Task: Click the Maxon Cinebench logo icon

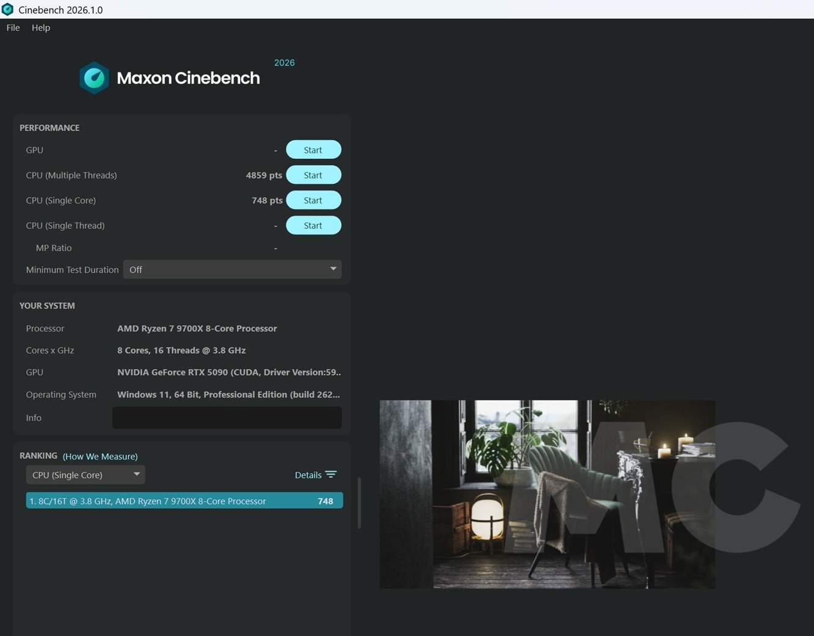Action: click(94, 78)
